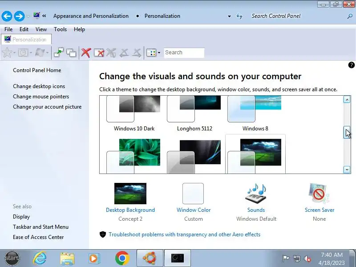Open Change desktop icons

coord(39,86)
